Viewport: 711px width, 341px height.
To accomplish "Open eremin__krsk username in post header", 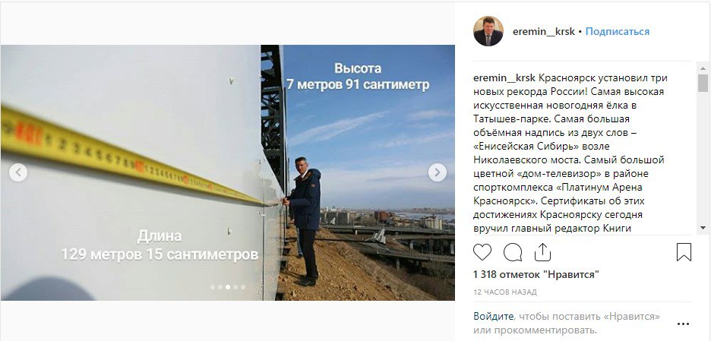I will click(x=544, y=31).
